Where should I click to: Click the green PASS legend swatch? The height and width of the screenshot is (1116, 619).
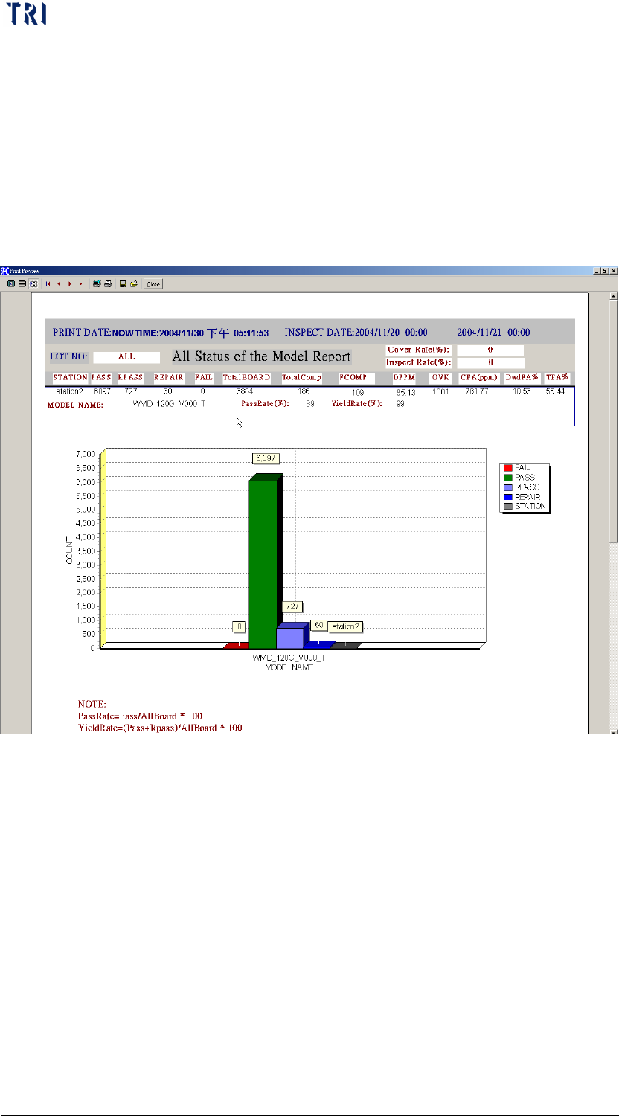coord(508,478)
